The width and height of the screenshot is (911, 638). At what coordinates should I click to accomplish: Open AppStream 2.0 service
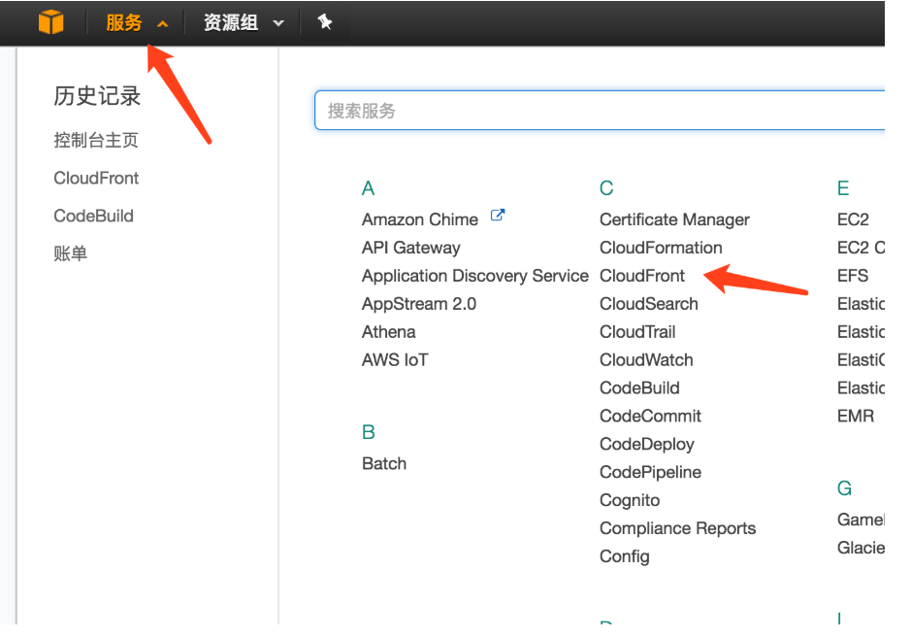418,304
